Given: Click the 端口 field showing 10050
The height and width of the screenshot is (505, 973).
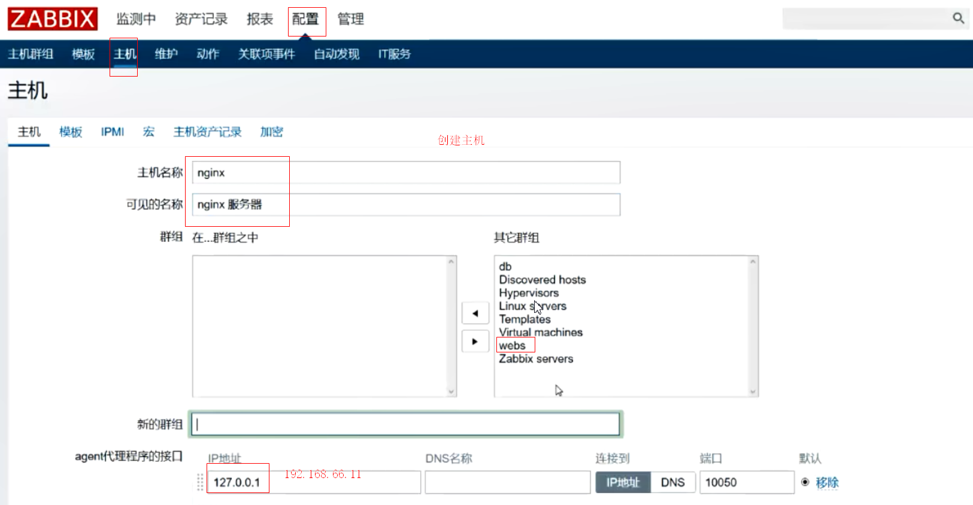Looking at the screenshot, I should [747, 482].
